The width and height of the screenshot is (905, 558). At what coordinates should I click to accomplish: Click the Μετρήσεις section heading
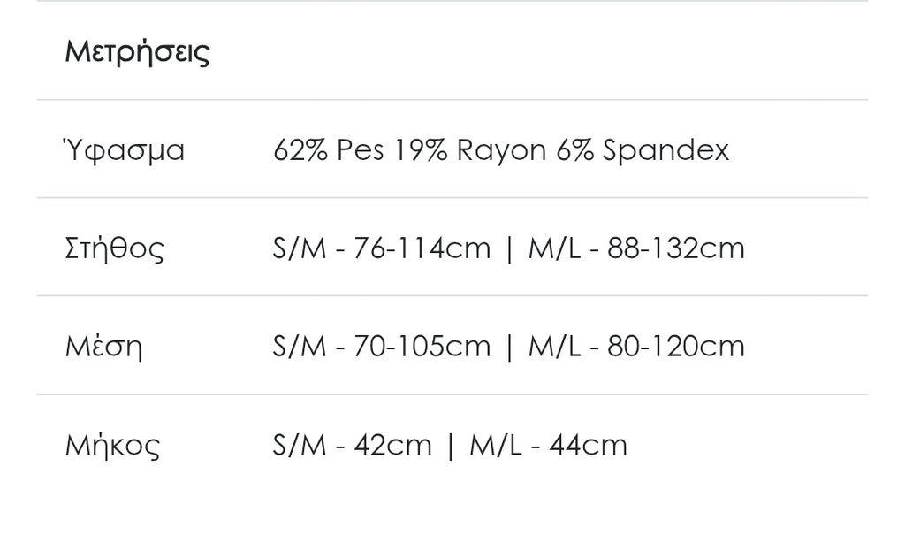click(x=137, y=52)
